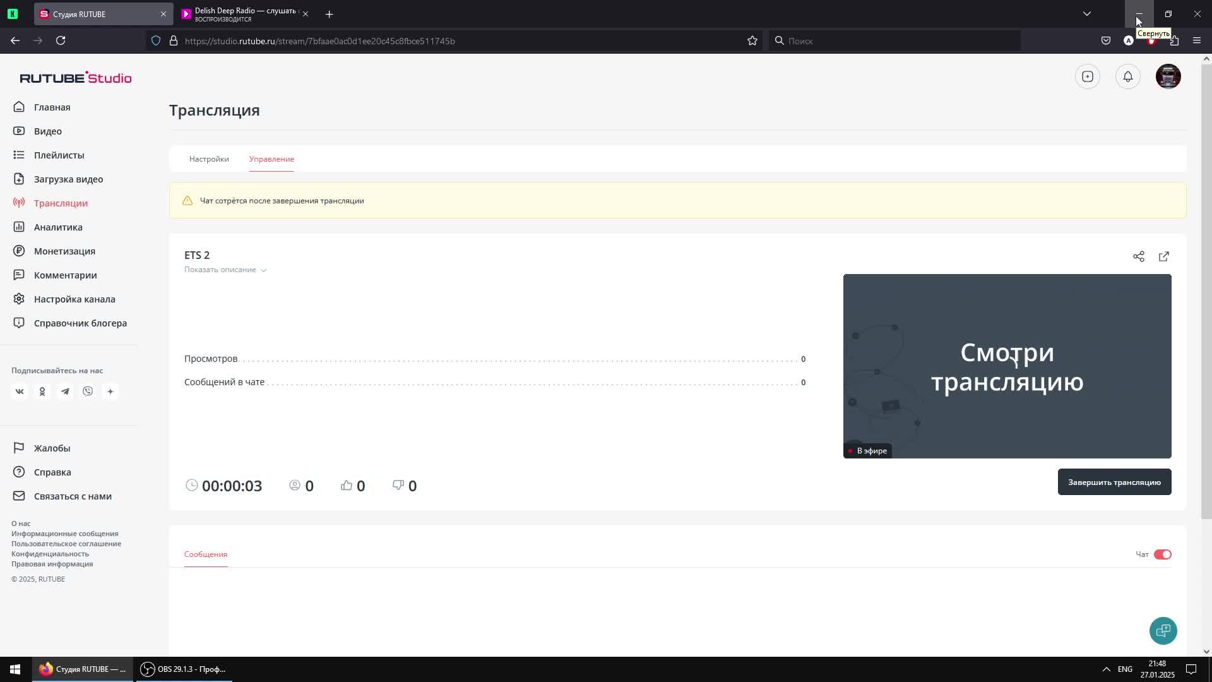
Task: Click the add content plus icon
Action: (1088, 76)
